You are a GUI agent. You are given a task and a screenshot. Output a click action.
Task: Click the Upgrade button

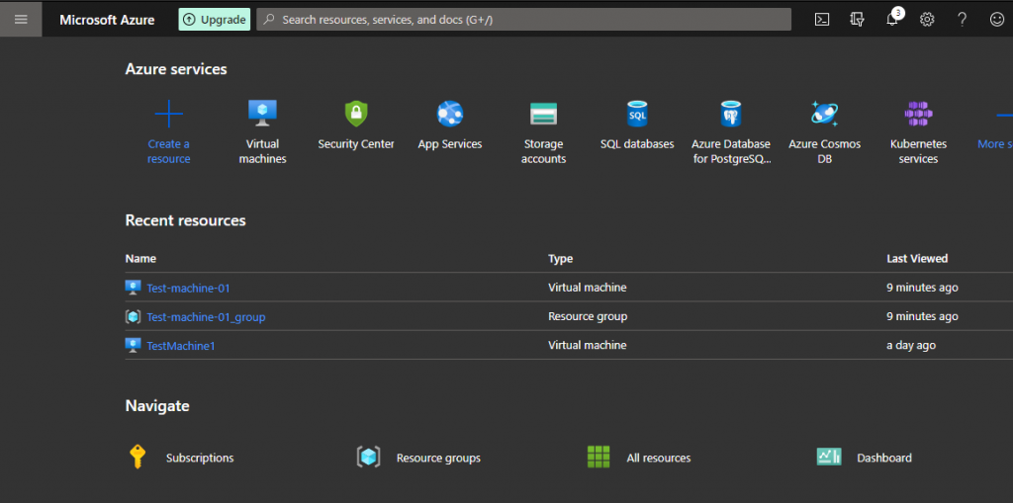pyautogui.click(x=214, y=20)
